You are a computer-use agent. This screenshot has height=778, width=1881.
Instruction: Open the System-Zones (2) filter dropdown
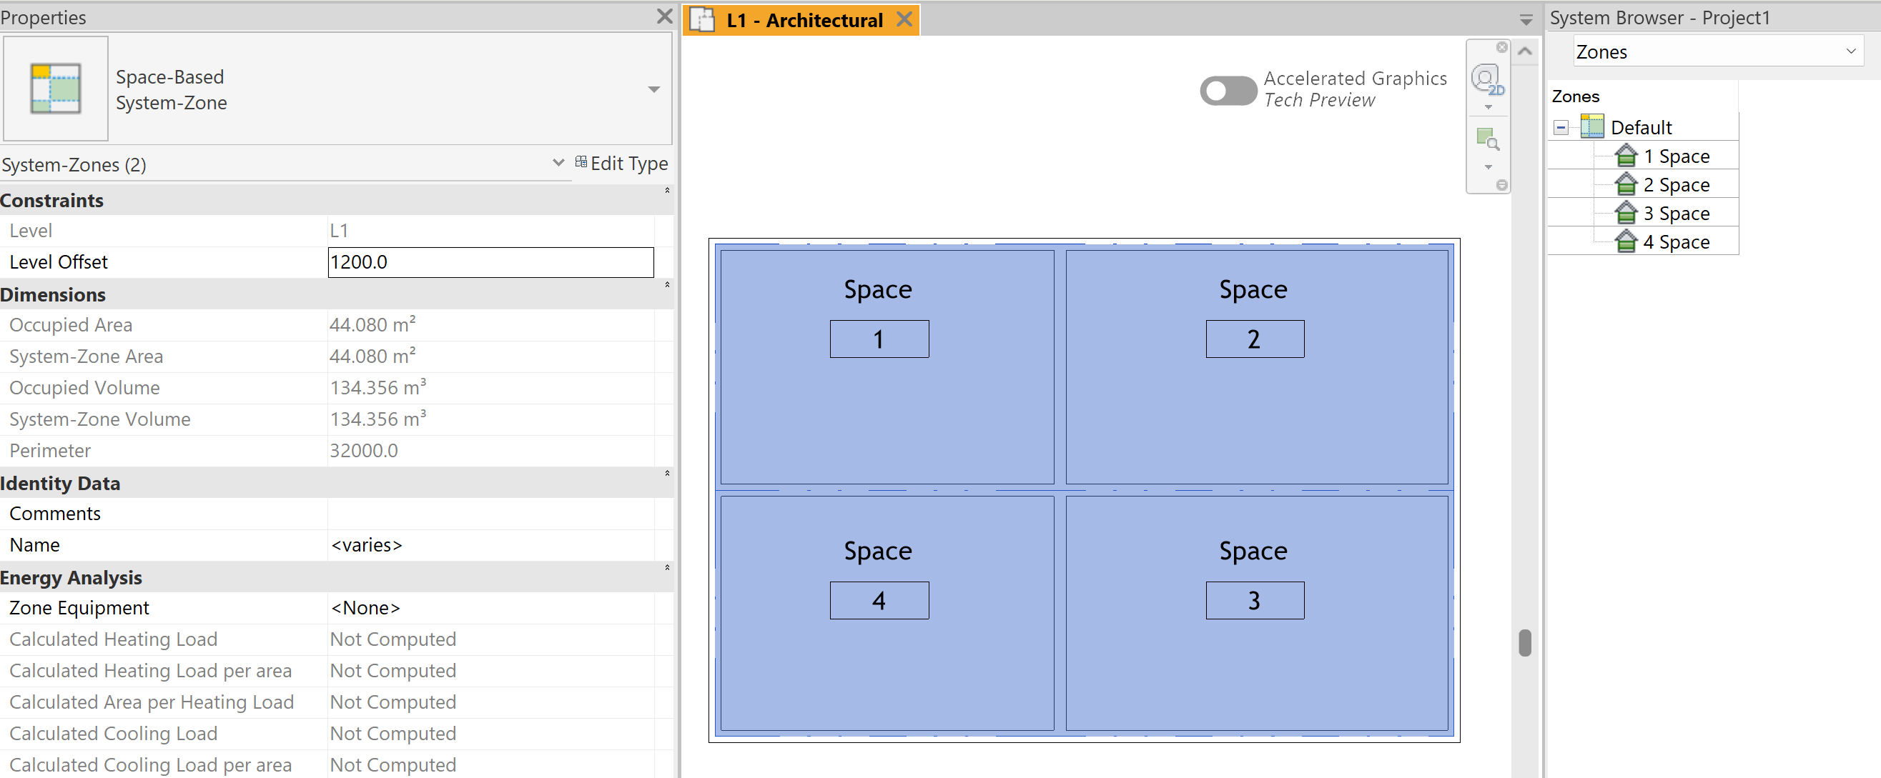pyautogui.click(x=558, y=163)
